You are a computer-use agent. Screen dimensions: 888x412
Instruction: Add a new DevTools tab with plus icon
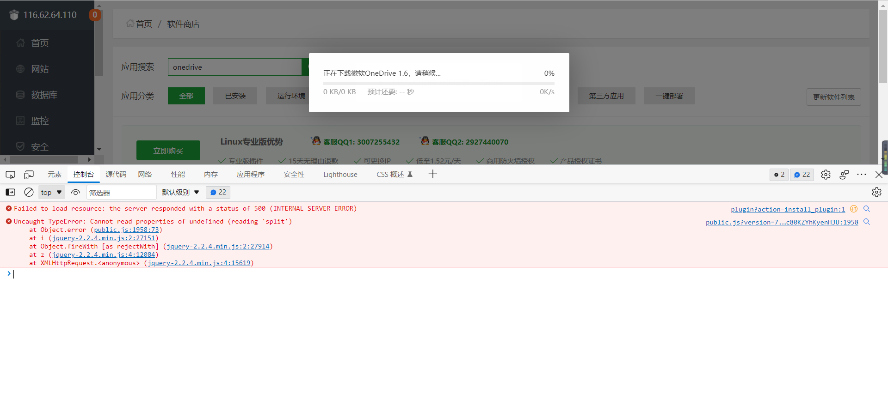pyautogui.click(x=433, y=174)
